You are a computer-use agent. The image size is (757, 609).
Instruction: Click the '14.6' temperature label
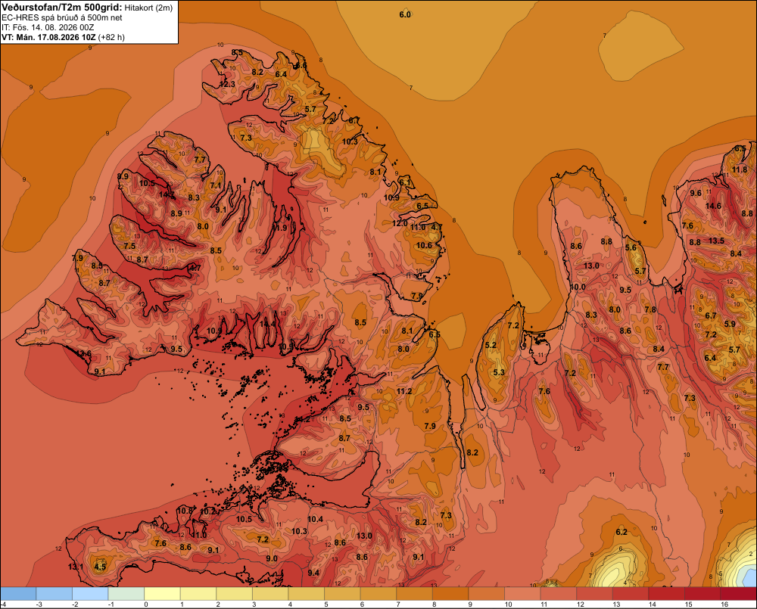point(714,206)
